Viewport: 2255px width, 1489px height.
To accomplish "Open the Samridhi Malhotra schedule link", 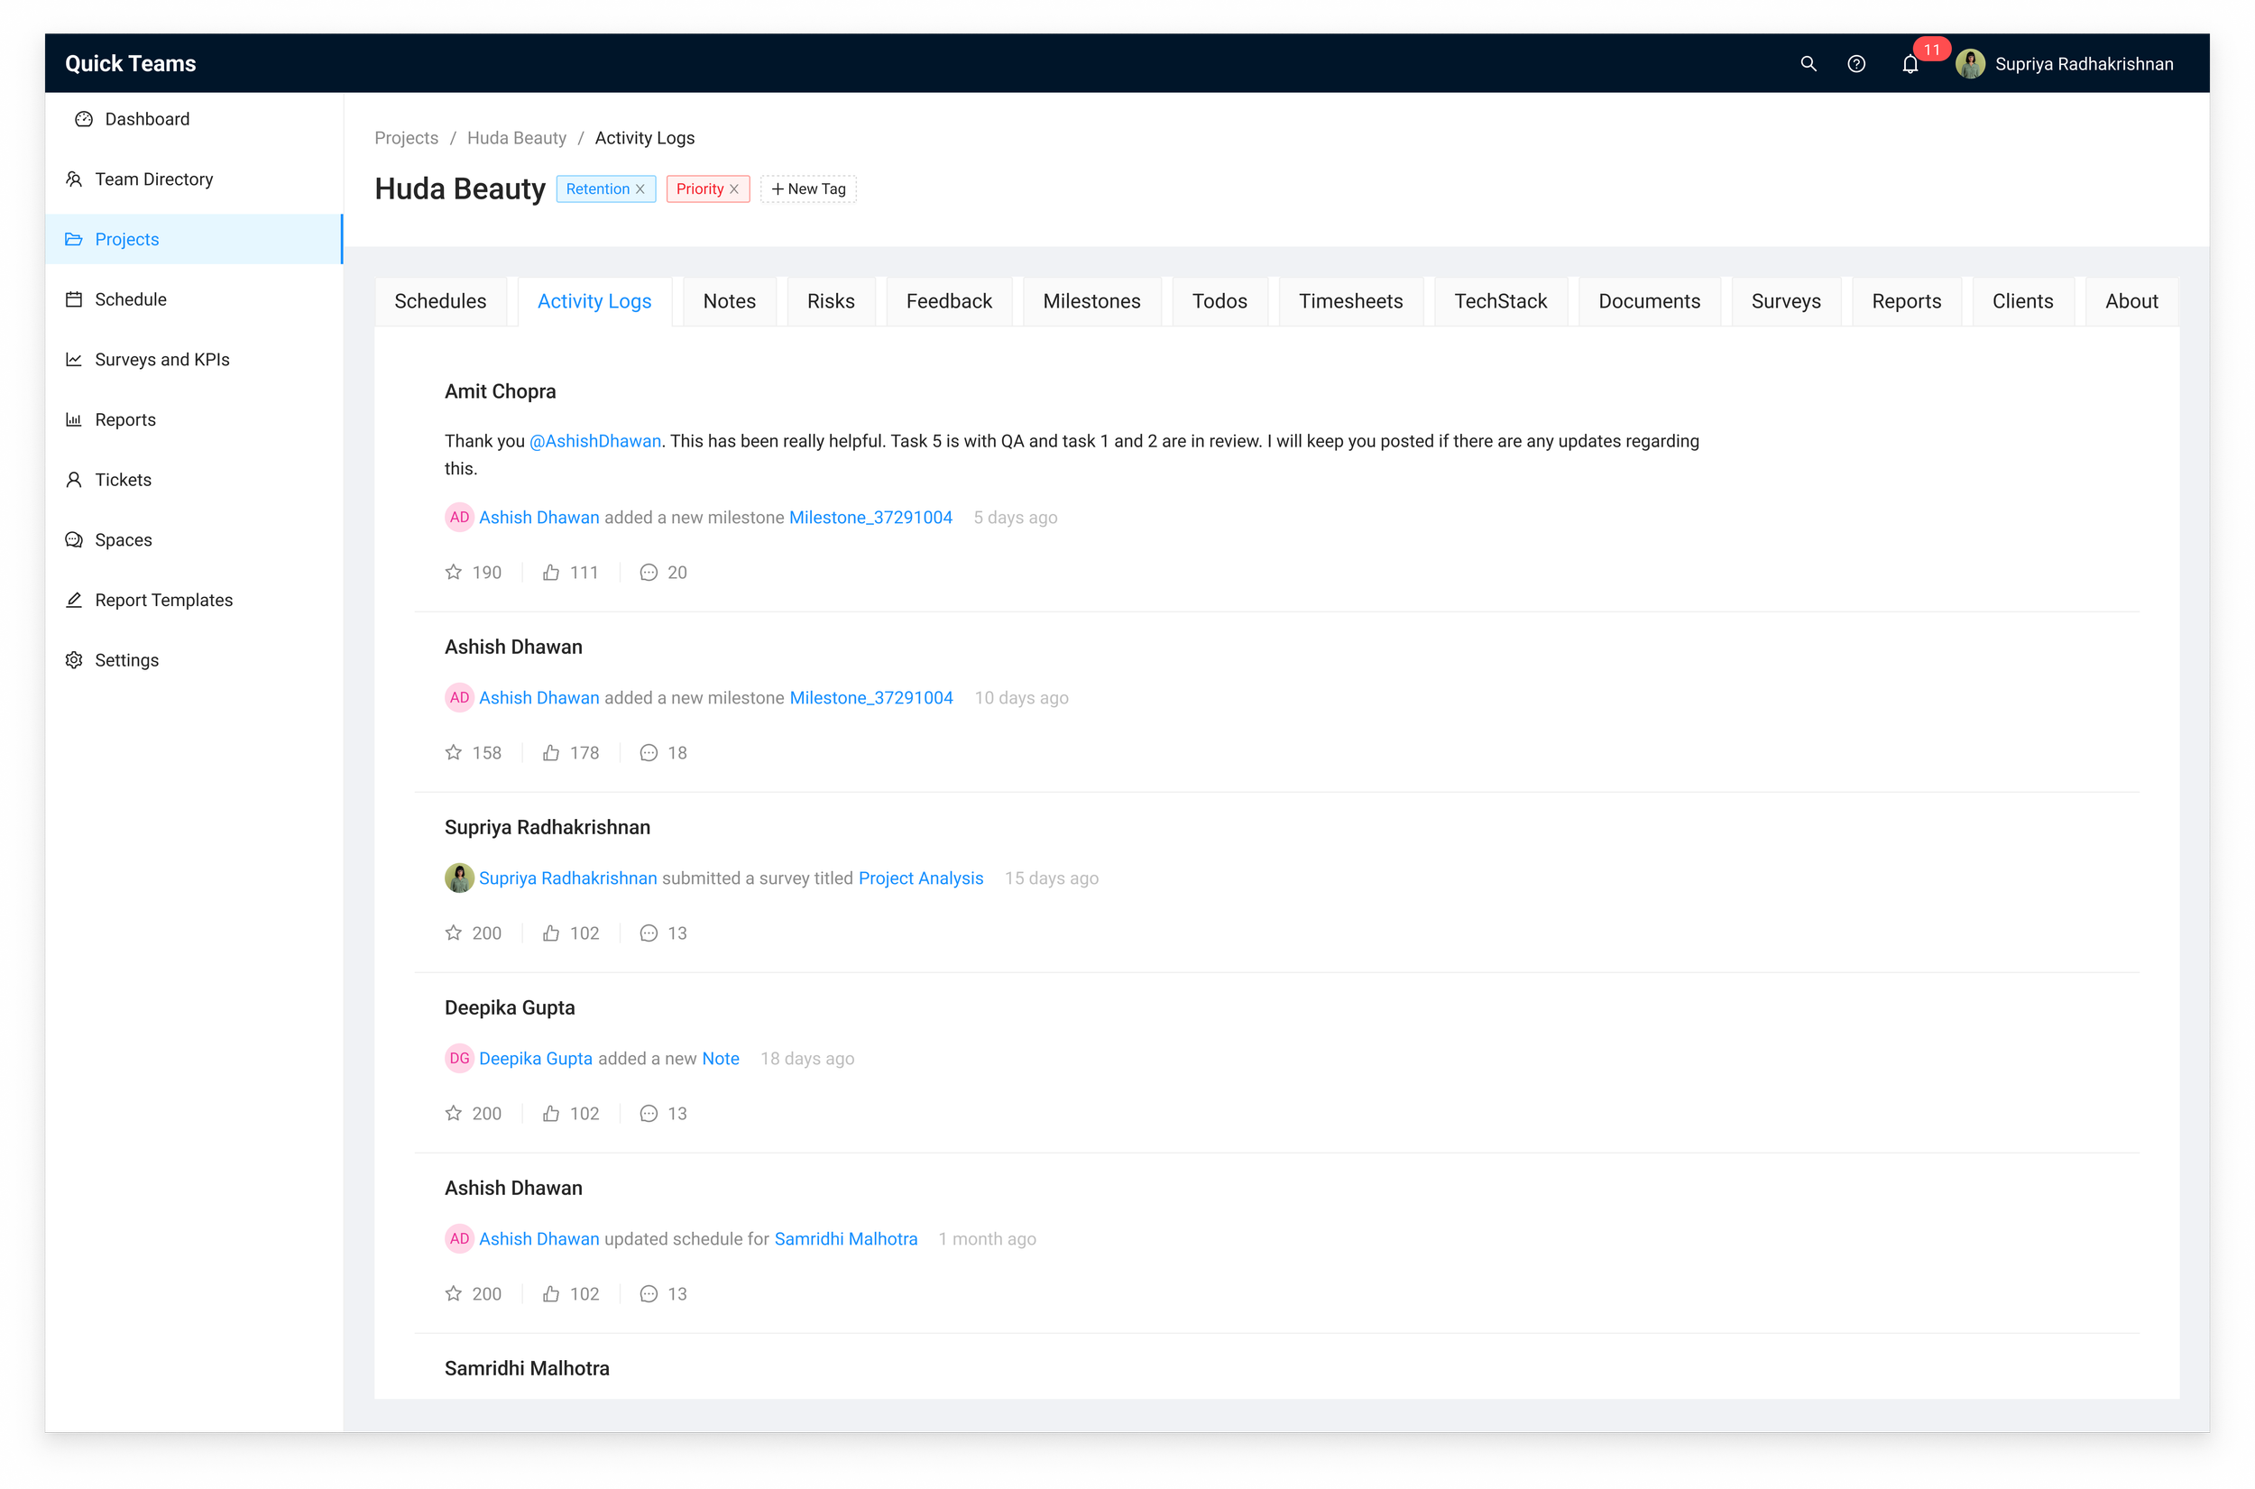I will (x=845, y=1239).
